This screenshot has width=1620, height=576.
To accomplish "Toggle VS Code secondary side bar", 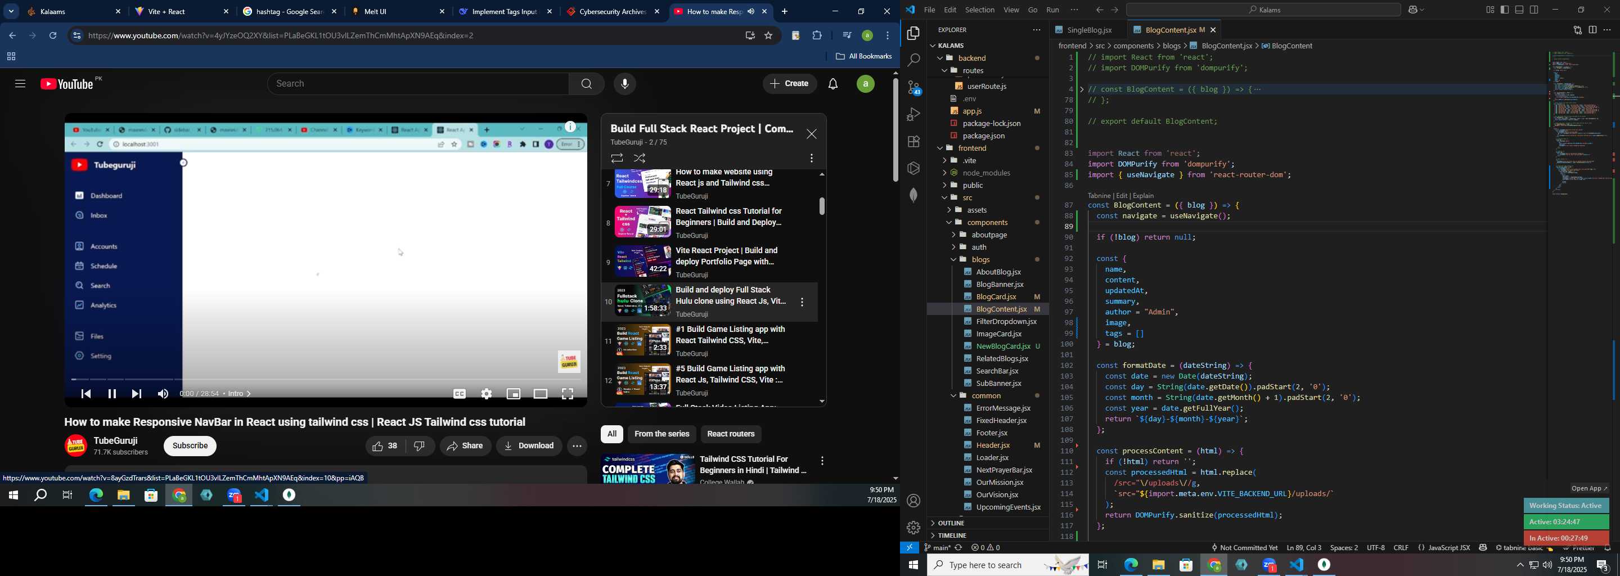I will click(1534, 10).
